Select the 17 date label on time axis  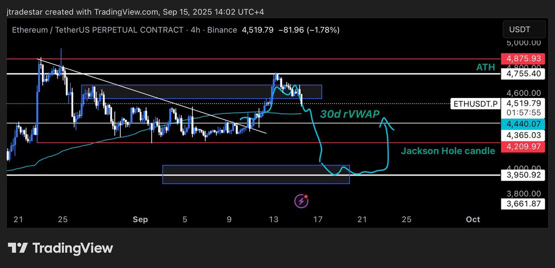tap(318, 219)
